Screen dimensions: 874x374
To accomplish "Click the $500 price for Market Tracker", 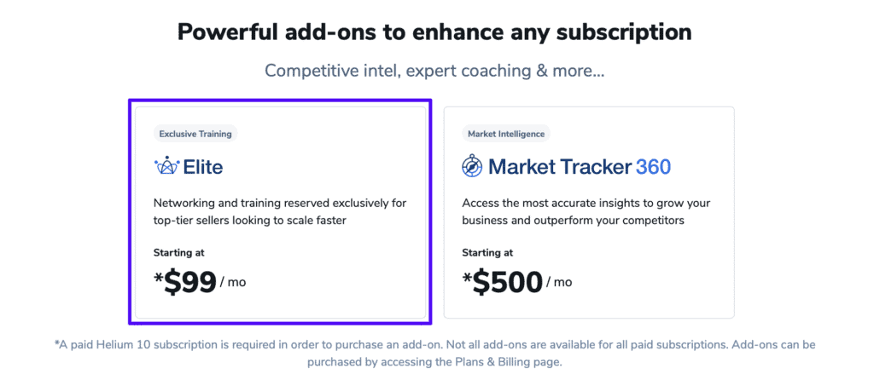I will tap(504, 282).
